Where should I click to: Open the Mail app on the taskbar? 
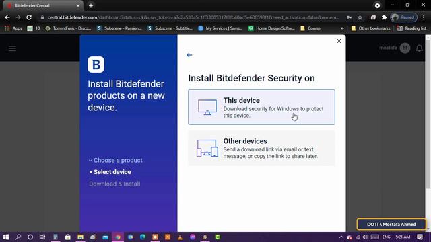105,237
